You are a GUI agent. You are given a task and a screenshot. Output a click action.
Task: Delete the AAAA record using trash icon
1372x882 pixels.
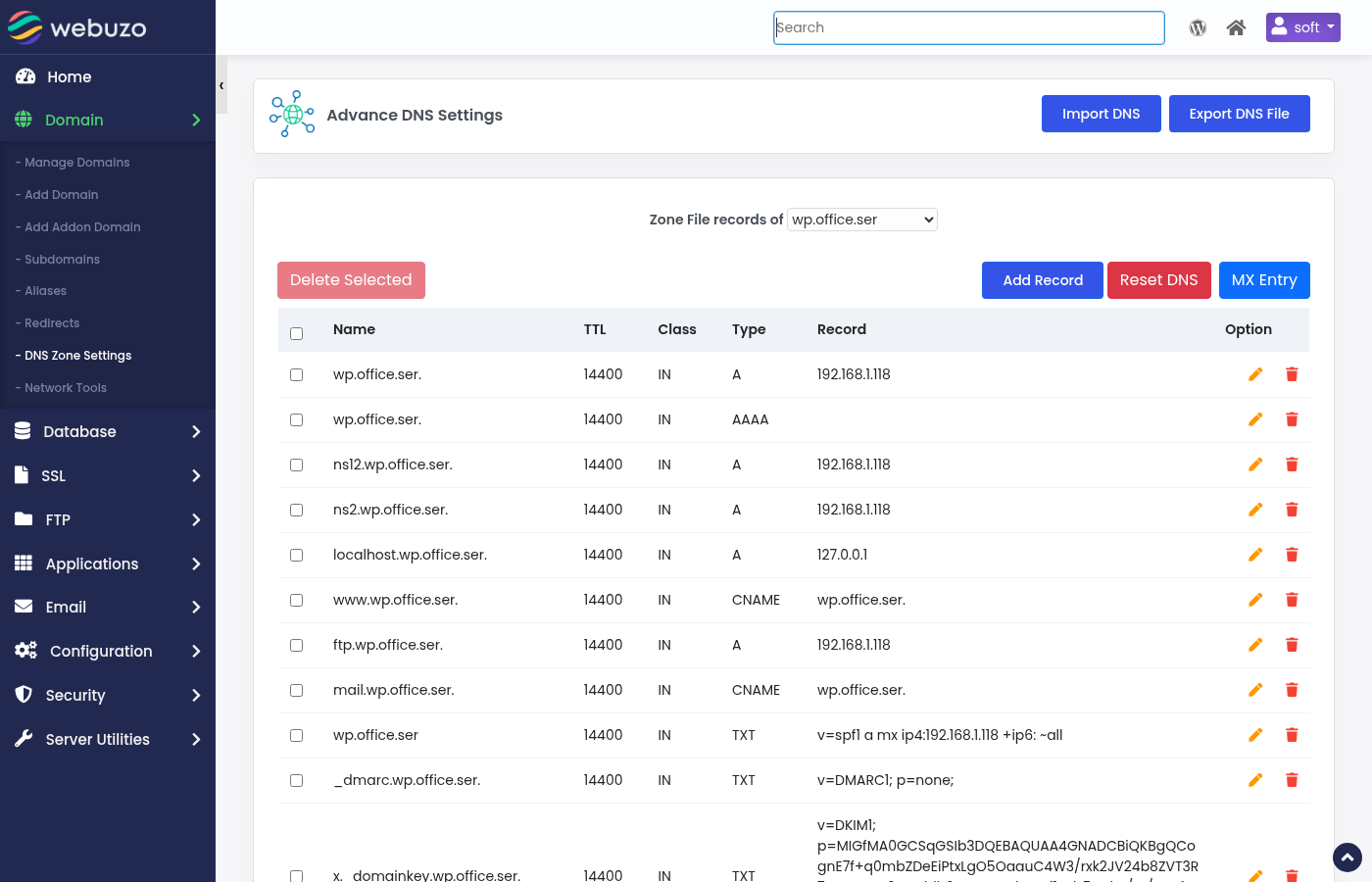(1292, 419)
